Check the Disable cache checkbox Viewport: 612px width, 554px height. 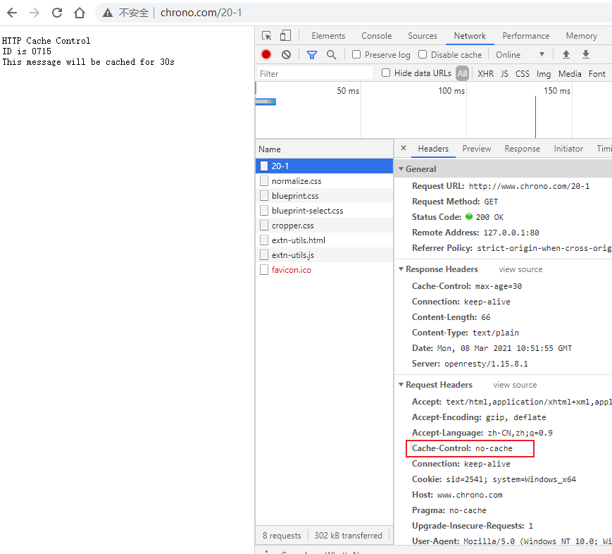click(x=423, y=55)
